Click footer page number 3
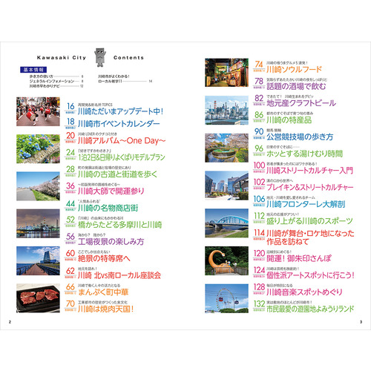The image size is (371, 371). coord(361,322)
